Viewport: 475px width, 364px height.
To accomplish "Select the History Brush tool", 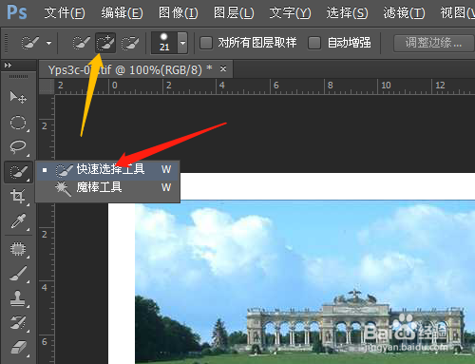I will click(18, 323).
